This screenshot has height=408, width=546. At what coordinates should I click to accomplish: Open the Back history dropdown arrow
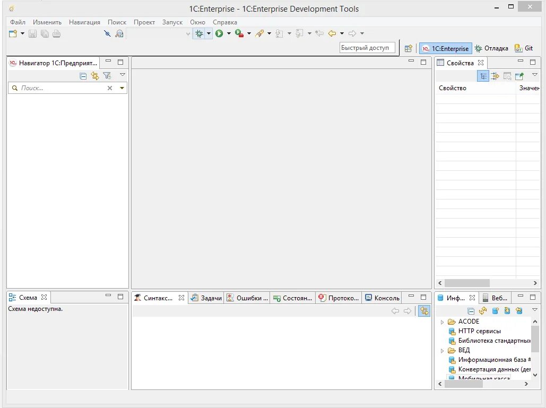point(342,34)
